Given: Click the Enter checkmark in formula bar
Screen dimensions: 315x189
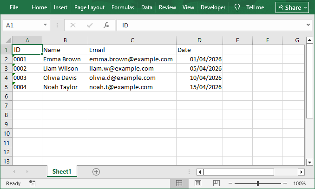Looking at the screenshot, I should [x=90, y=25].
